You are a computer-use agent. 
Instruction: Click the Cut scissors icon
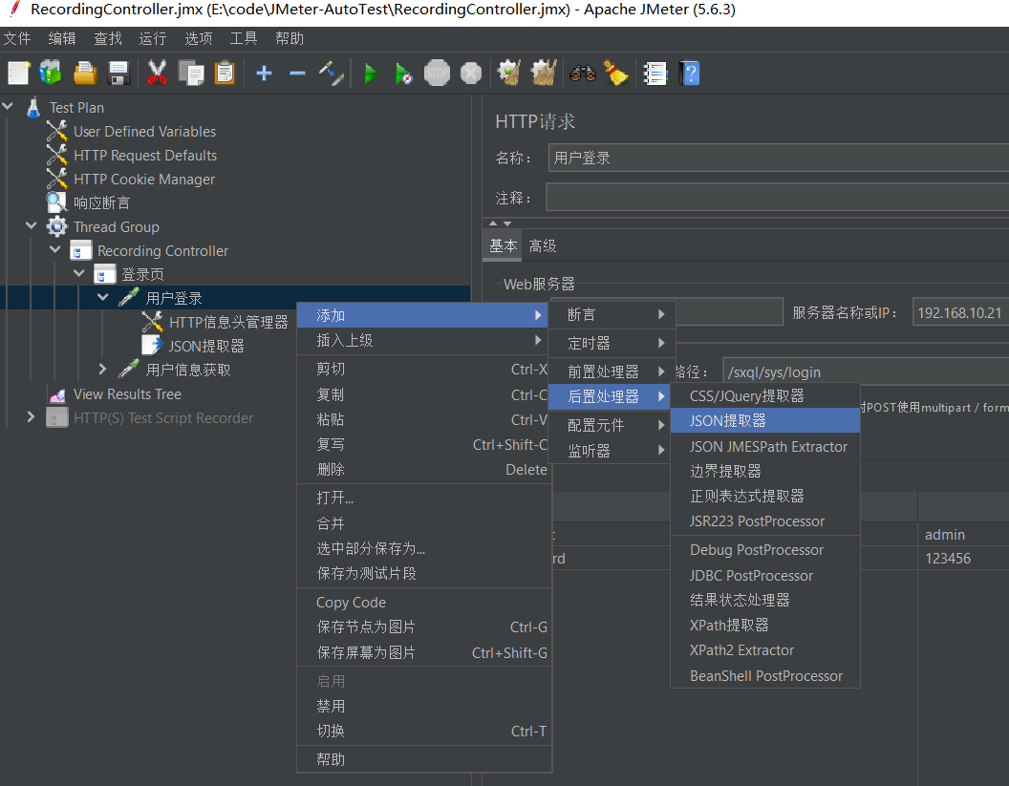pos(157,73)
